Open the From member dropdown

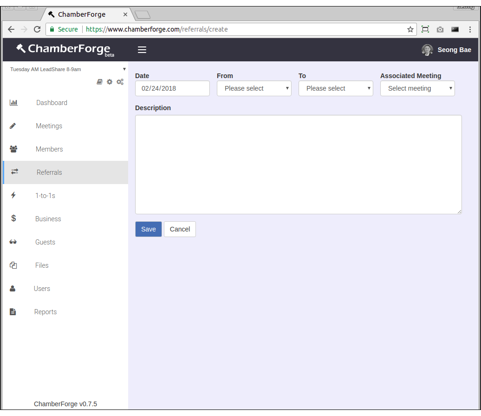[x=254, y=88]
